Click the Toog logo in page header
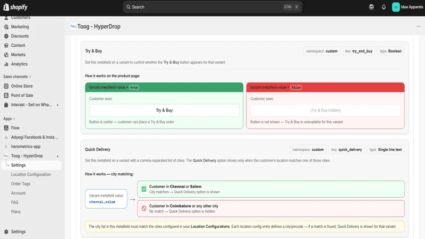 point(73,27)
